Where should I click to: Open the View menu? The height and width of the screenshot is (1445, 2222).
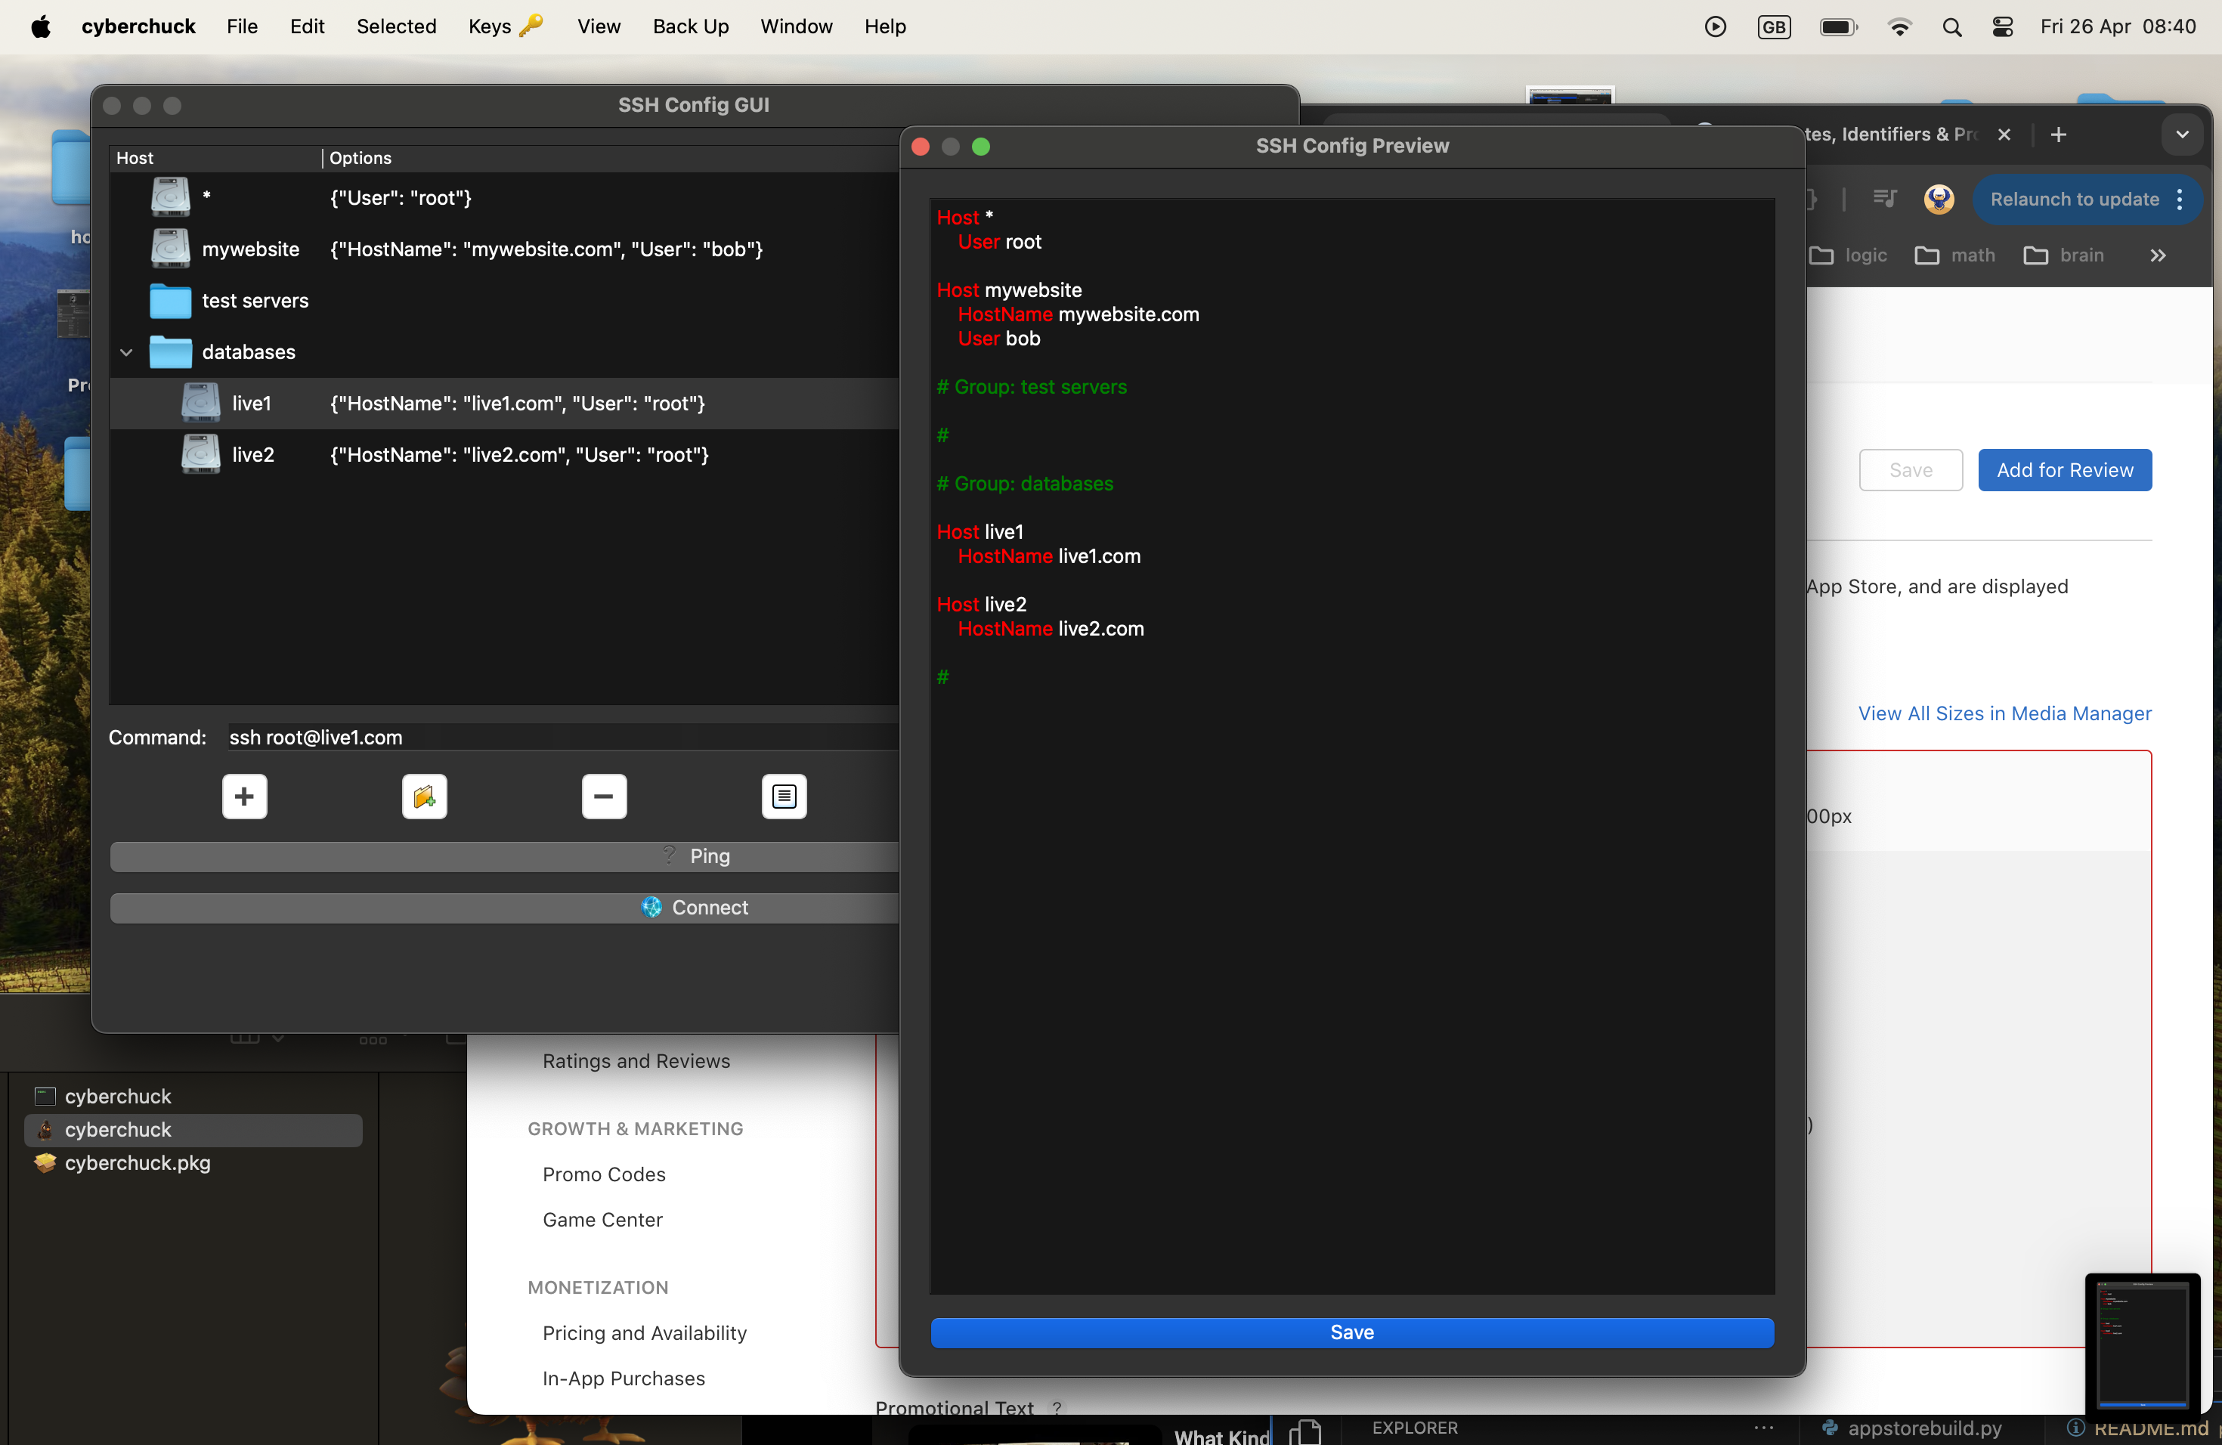coord(599,26)
